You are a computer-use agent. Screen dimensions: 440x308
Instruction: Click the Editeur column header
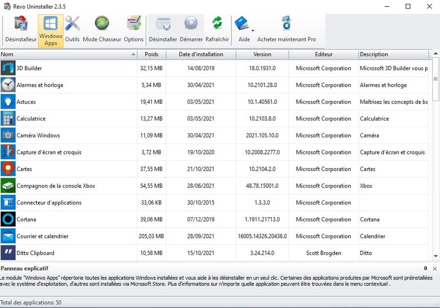coord(323,54)
